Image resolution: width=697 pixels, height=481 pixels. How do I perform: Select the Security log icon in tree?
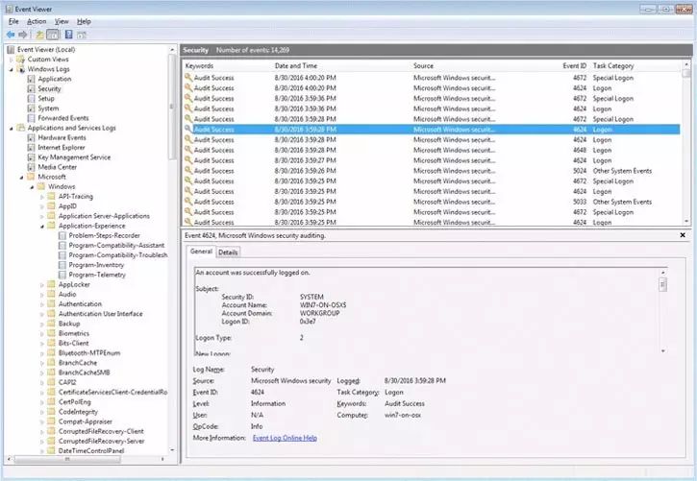pos(31,88)
